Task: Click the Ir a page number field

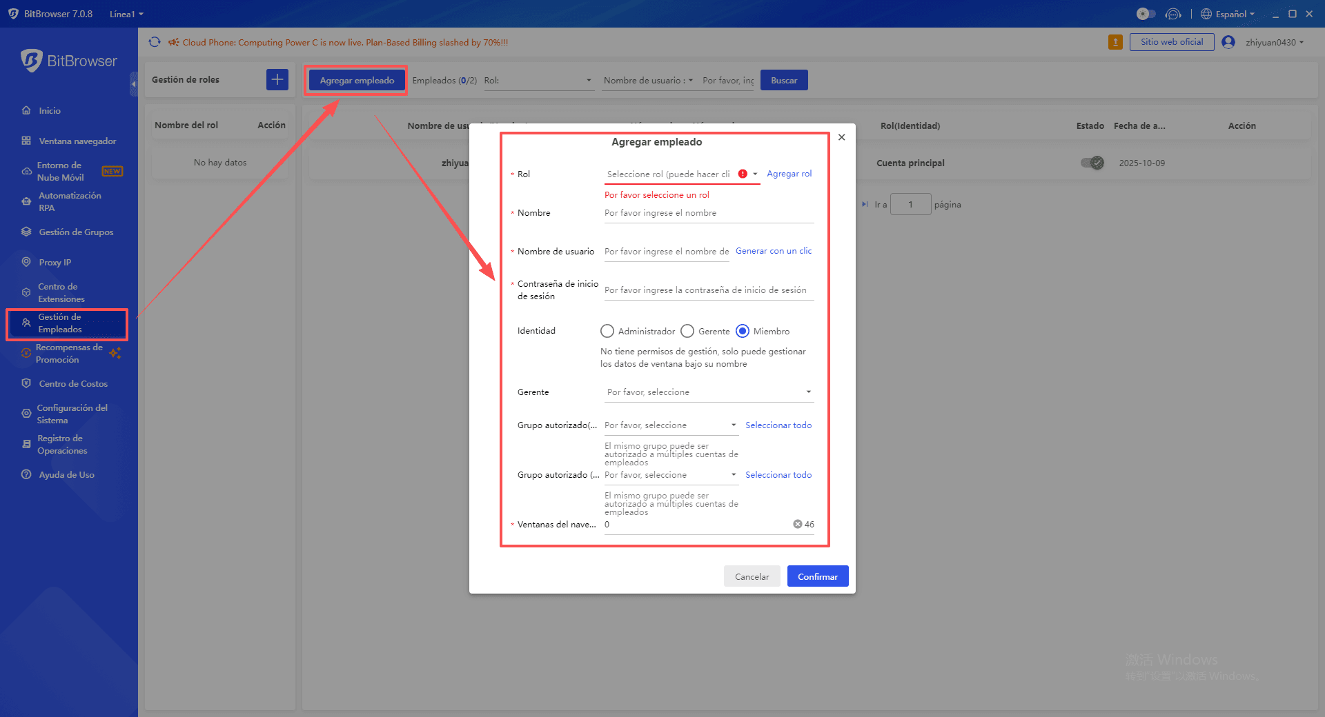Action: point(911,204)
